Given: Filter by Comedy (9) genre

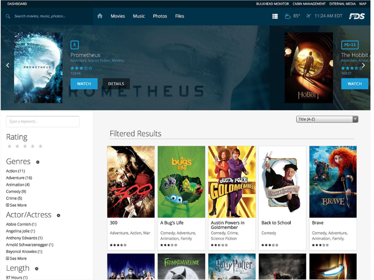Looking at the screenshot, I should (16, 191).
